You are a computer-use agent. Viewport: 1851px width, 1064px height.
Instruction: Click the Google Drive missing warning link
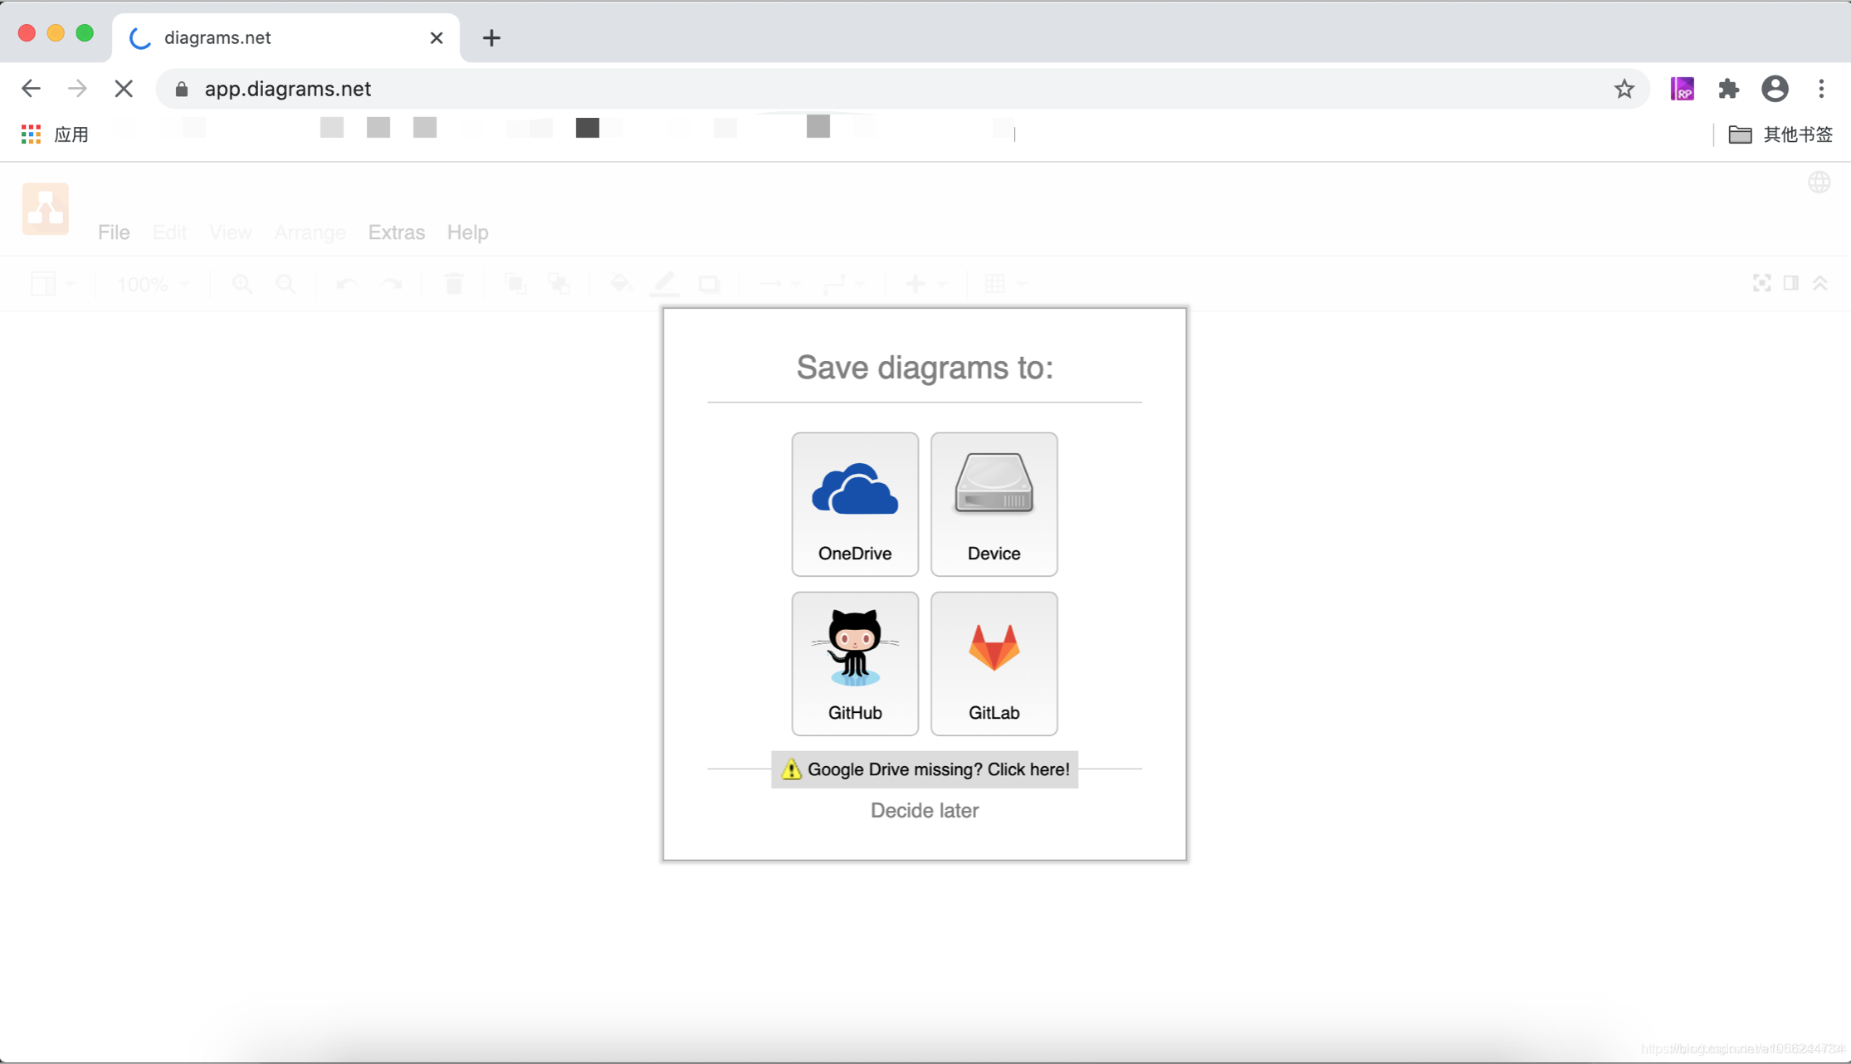(x=925, y=769)
